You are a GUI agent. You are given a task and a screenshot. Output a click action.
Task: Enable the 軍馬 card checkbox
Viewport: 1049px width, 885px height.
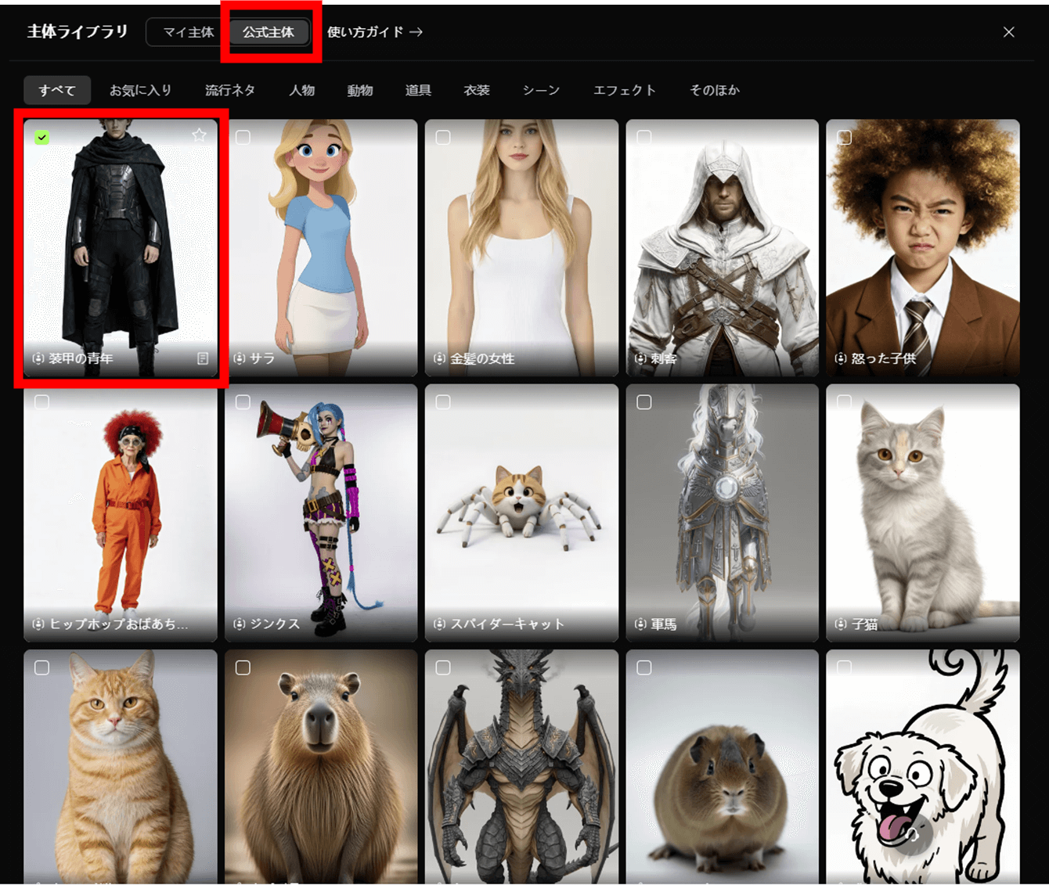644,402
